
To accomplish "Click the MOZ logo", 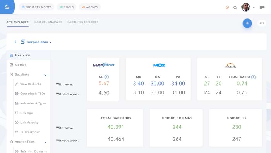I will click(160, 65).
